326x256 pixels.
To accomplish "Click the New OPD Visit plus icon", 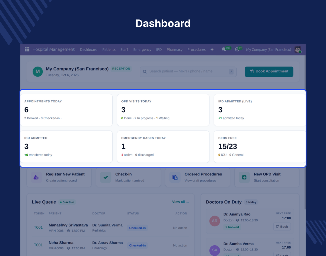I will click(244, 177).
